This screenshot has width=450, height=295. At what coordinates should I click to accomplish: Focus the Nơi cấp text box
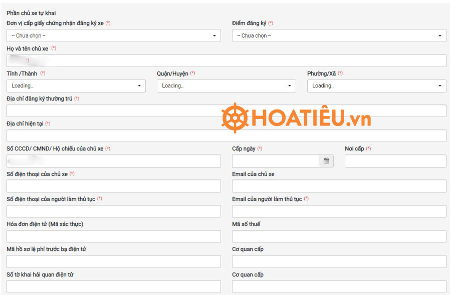(x=395, y=161)
